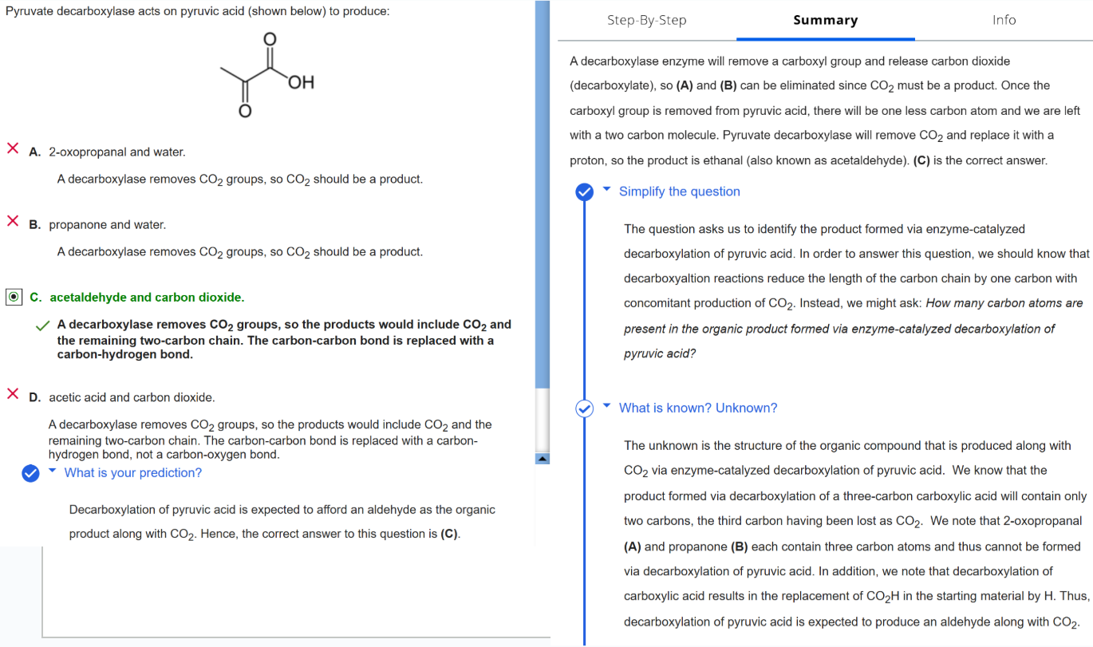1093x647 pixels.
Task: Click the scroll-up arrow on the left panel scrollbar
Action: [542, 459]
